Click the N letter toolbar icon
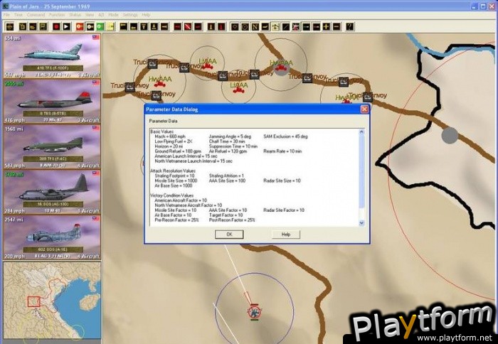This screenshot has width=498, height=344. pos(255,27)
